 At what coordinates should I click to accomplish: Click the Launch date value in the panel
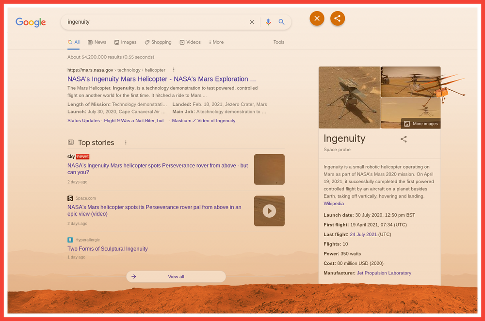point(385,215)
